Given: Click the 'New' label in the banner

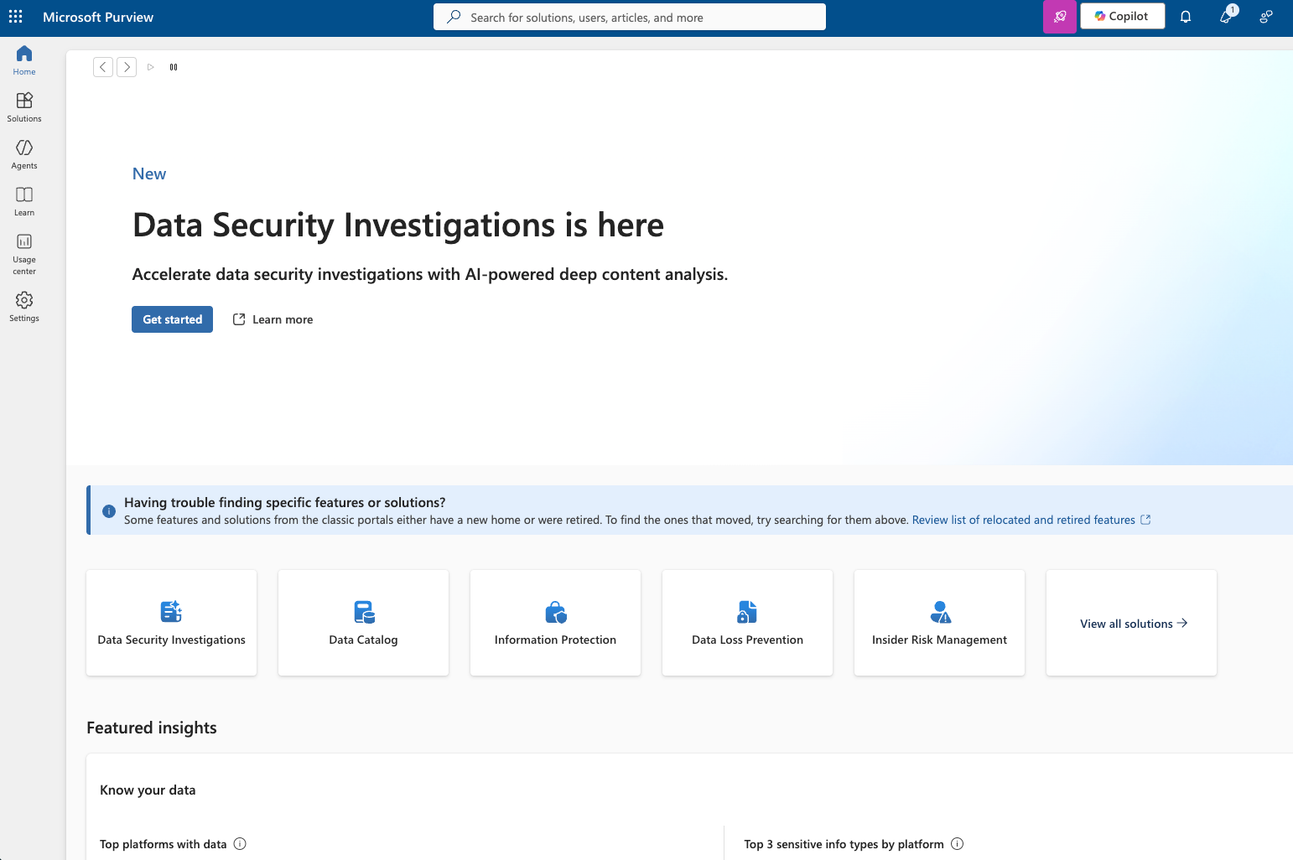Looking at the screenshot, I should (x=149, y=174).
